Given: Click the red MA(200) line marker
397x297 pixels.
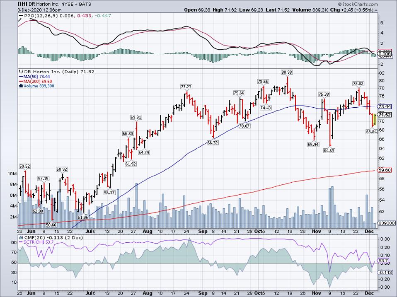Looking at the screenshot, I should tap(21, 82).
